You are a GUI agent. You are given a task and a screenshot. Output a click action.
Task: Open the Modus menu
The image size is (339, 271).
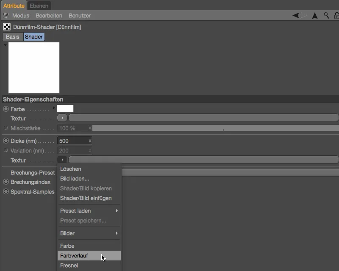tap(21, 16)
